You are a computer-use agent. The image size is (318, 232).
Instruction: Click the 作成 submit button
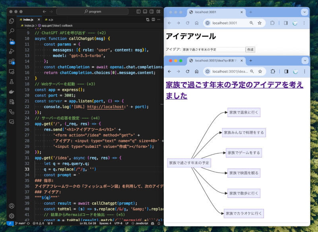click(x=250, y=50)
